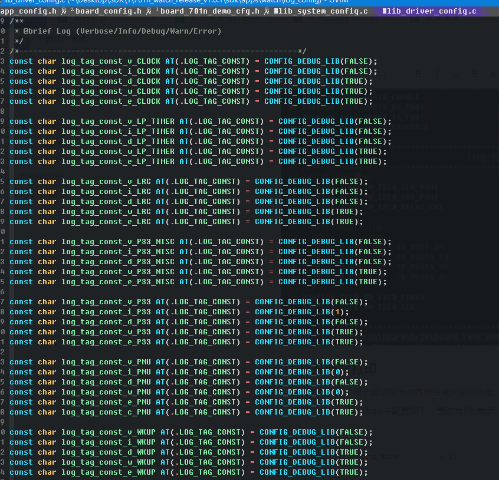Select the log_tag_const_c_PMU identifier
This screenshot has width=499, height=480.
[x=106, y=412]
